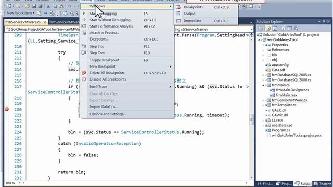333x187 pixels.
Task: Expand the References folder node
Action: 263,50
